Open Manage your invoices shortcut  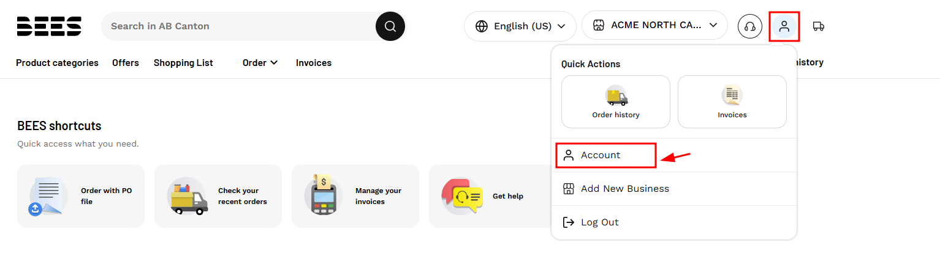355,196
